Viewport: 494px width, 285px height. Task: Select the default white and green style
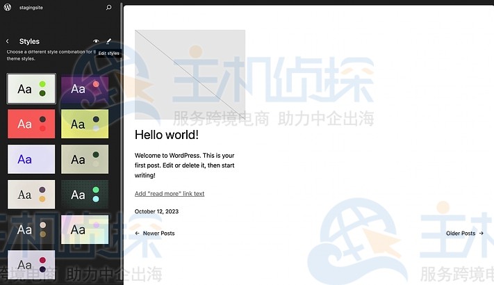pyautogui.click(x=31, y=89)
